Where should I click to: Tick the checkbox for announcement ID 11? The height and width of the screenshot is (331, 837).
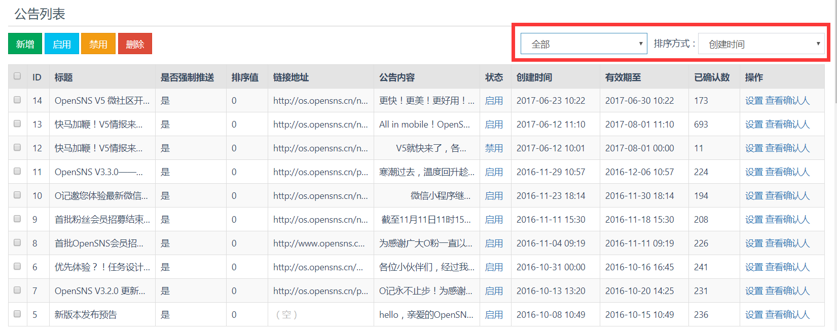pos(17,171)
